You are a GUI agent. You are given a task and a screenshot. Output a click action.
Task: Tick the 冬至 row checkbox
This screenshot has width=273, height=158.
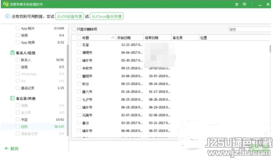click(79, 45)
